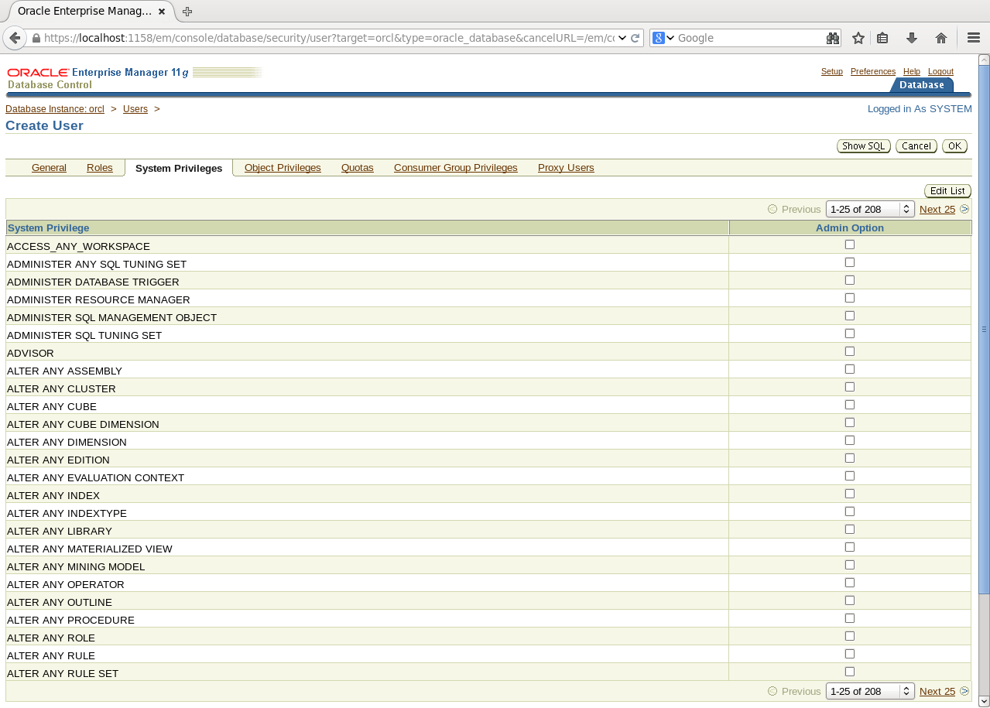Screen dimensions: 990x708
Task: Select the ADMINISTER SQL MANAGEMENT OBJECT row text
Action: [111, 317]
